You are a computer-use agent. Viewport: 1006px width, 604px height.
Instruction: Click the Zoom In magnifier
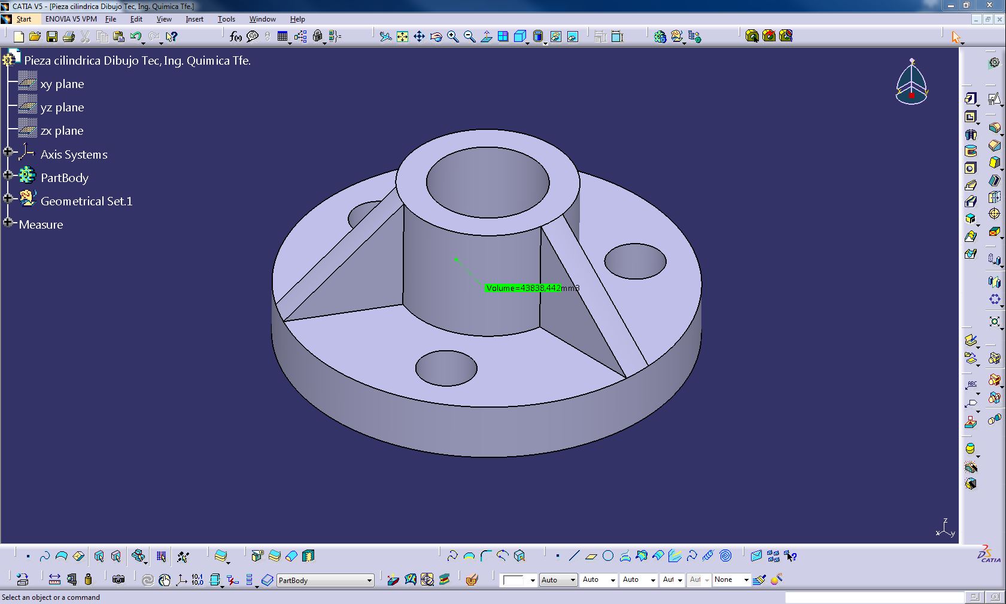pos(453,37)
